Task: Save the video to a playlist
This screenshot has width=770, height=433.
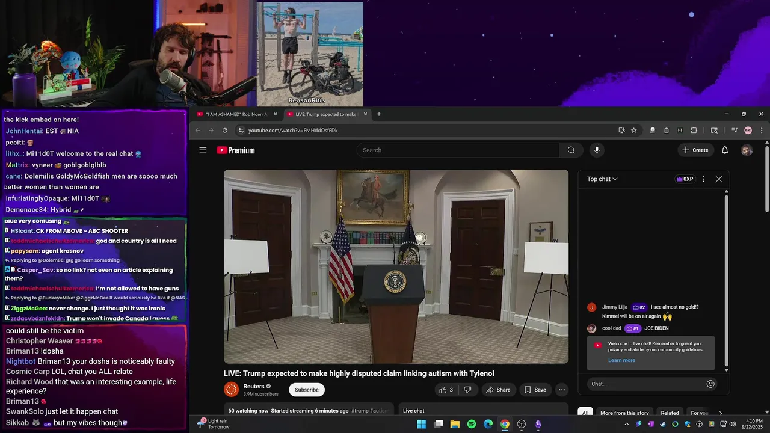Action: [535, 390]
